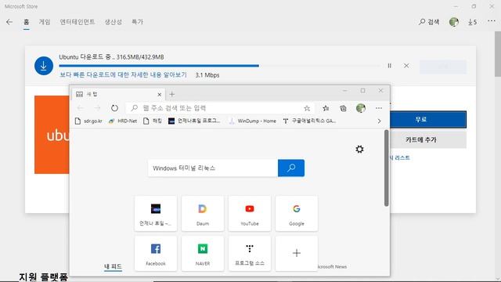Open the 프로그램 소스 quick link tile
The image size is (501, 282).
click(x=250, y=254)
